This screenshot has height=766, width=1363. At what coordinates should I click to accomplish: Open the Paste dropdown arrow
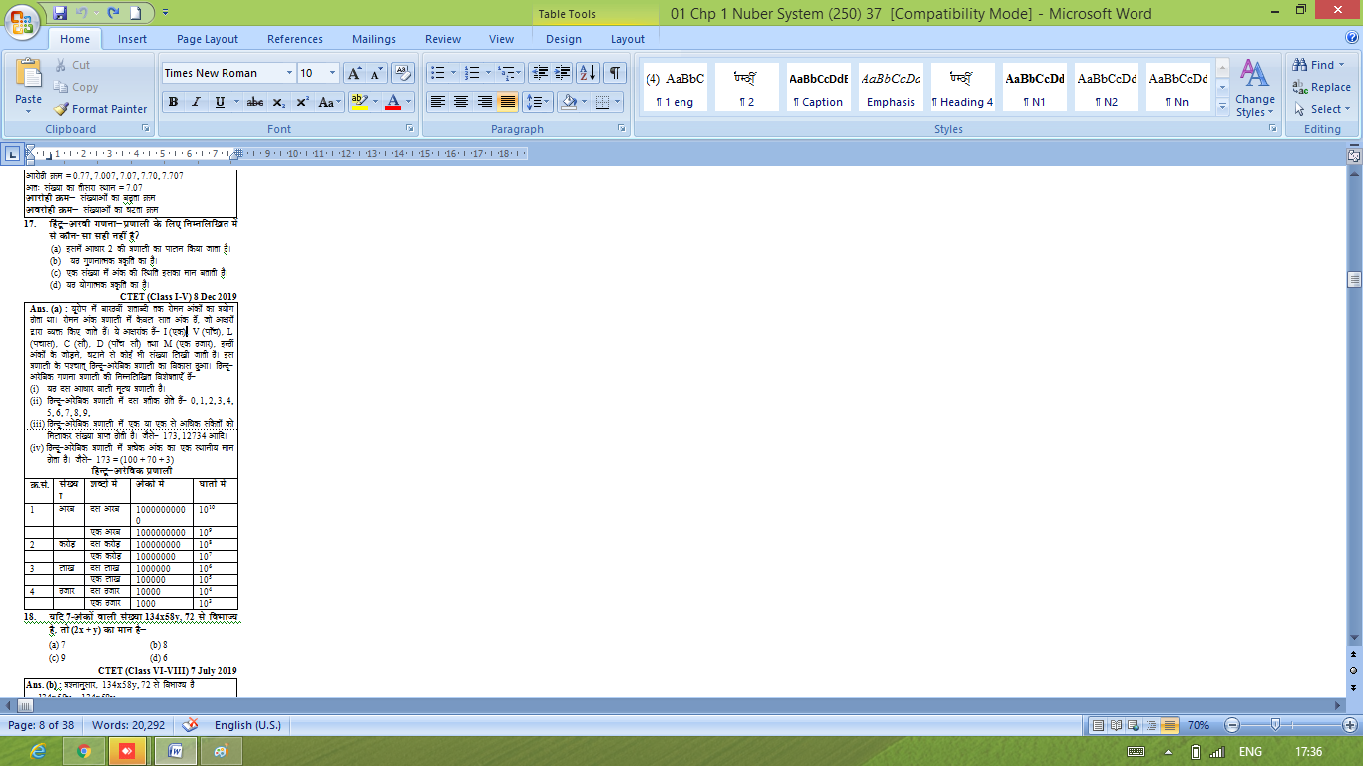point(29,111)
